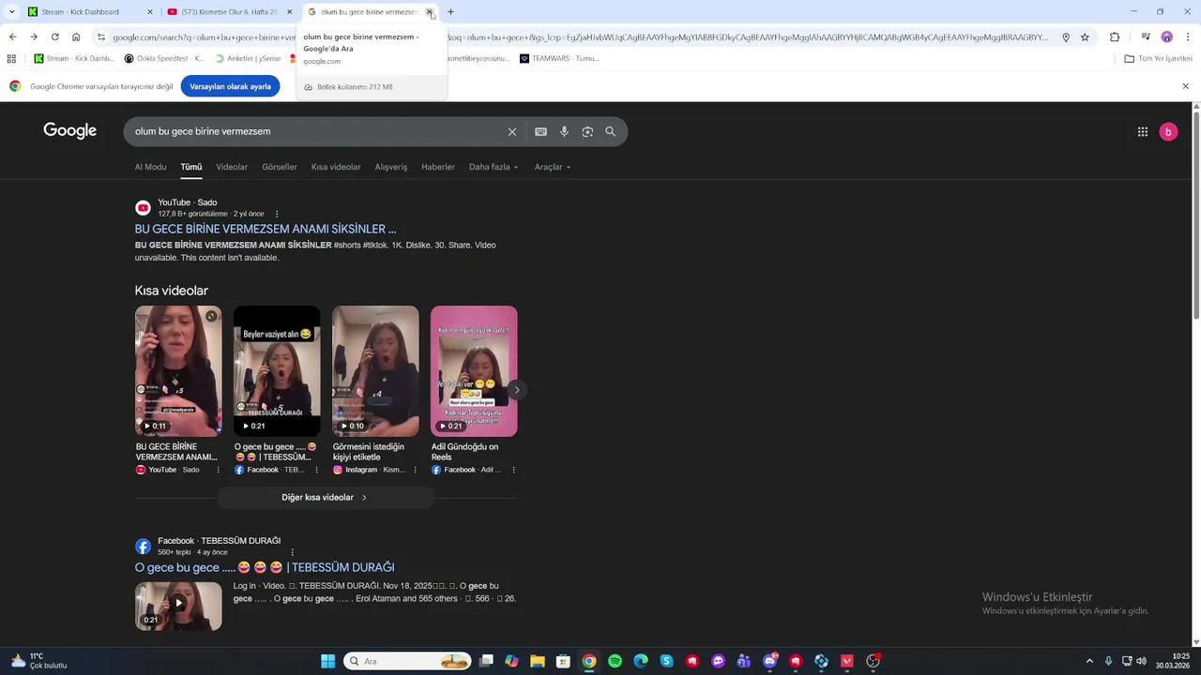Click Varsayılan olarak ayarla button

pyautogui.click(x=230, y=86)
